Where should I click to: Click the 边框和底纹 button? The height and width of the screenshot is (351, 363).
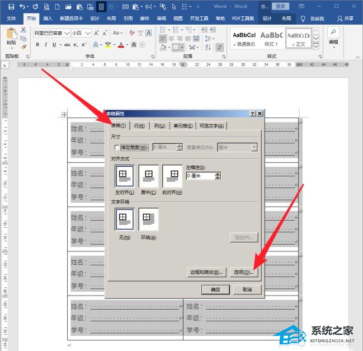click(206, 272)
